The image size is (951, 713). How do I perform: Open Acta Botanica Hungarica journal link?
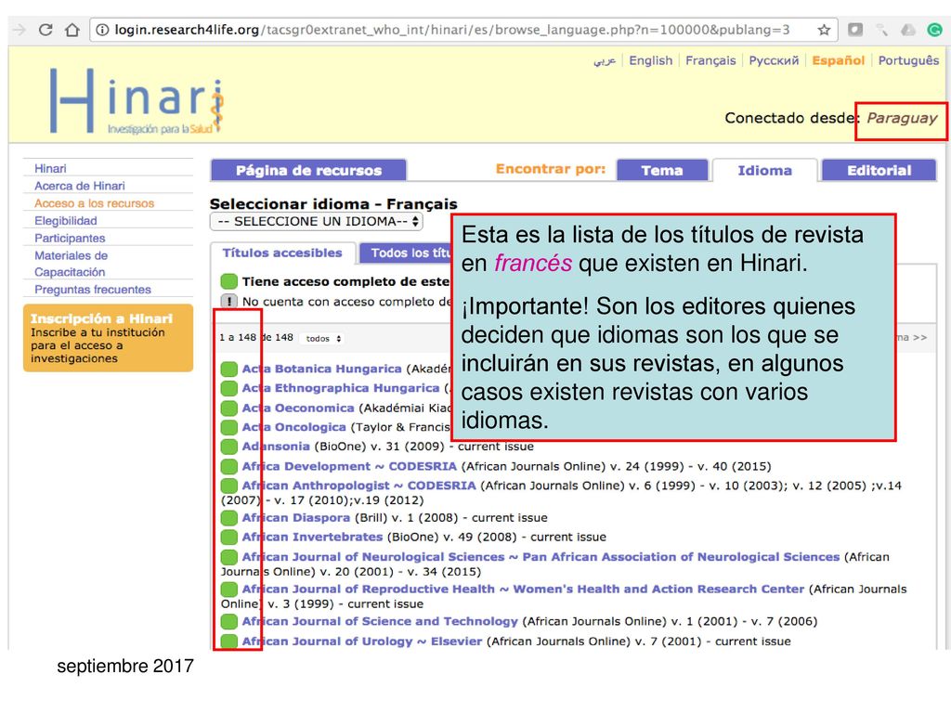tap(321, 369)
